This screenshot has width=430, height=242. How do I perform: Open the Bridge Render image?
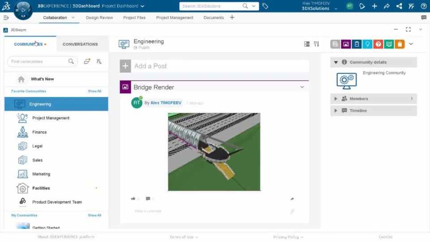[x=214, y=152]
